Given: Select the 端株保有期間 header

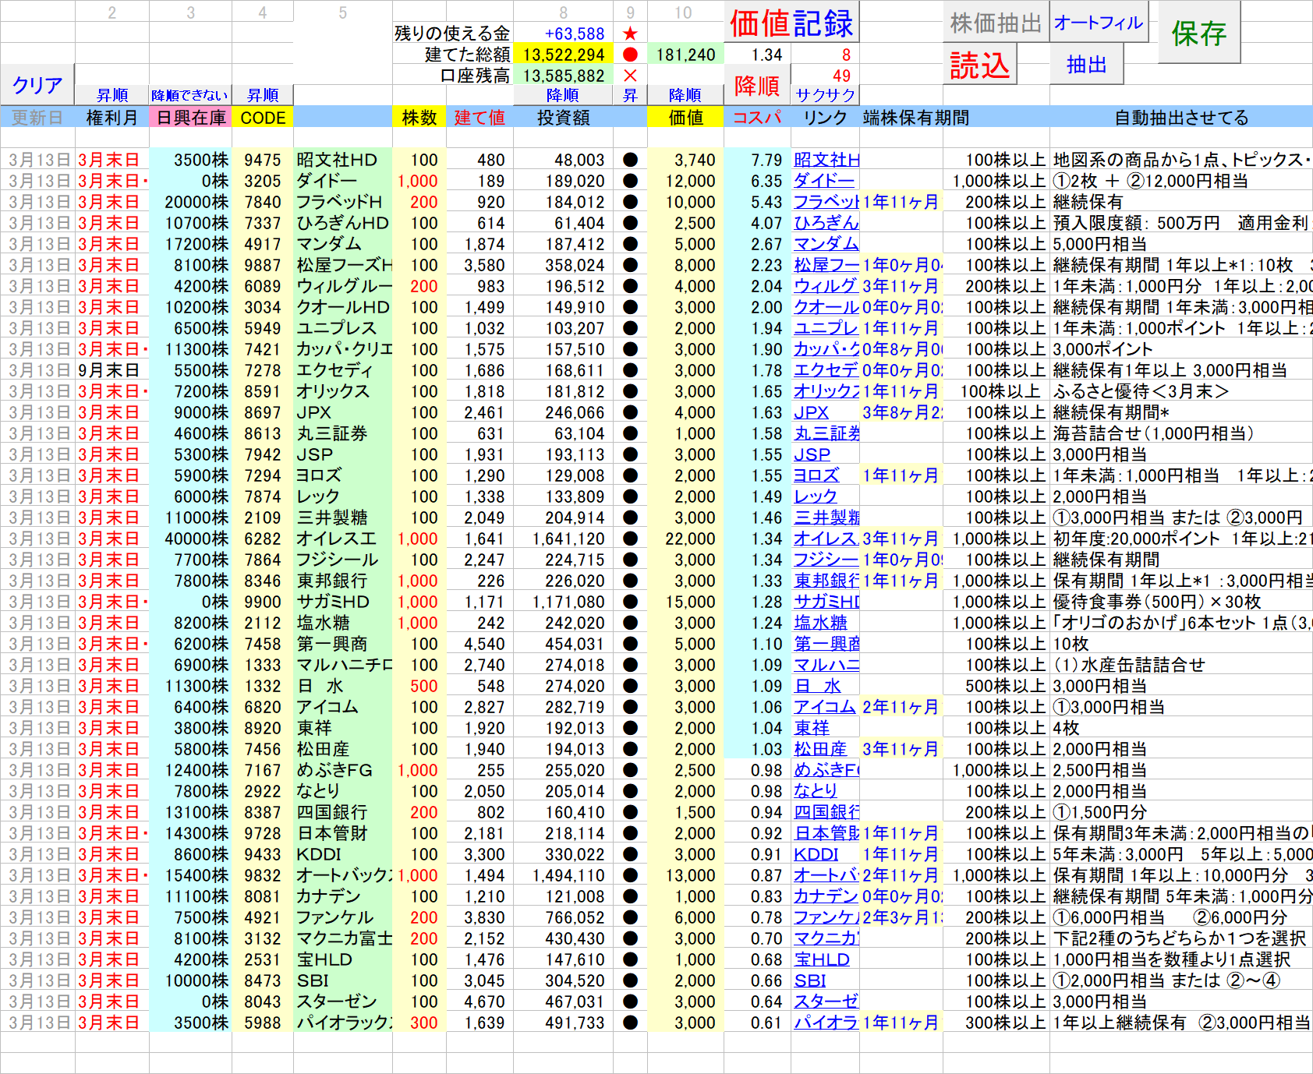Looking at the screenshot, I should [916, 118].
